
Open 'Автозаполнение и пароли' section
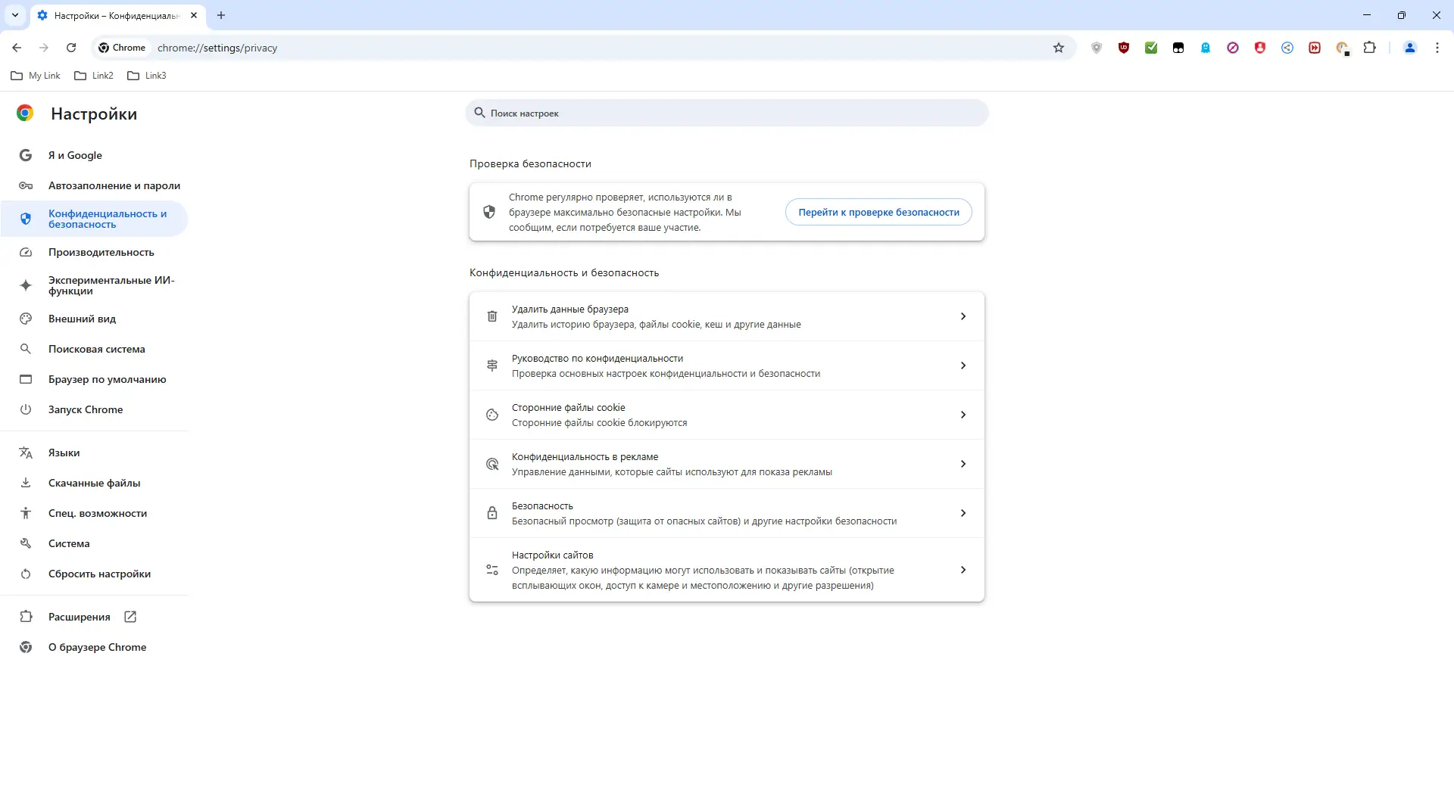click(x=114, y=185)
